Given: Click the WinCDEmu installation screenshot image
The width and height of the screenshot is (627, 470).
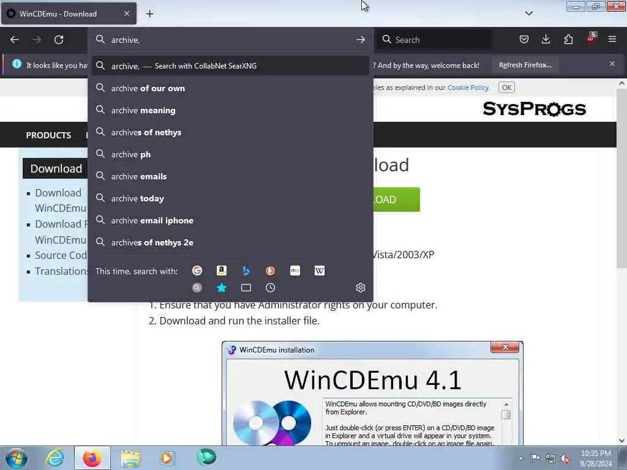Looking at the screenshot, I should tap(372, 394).
